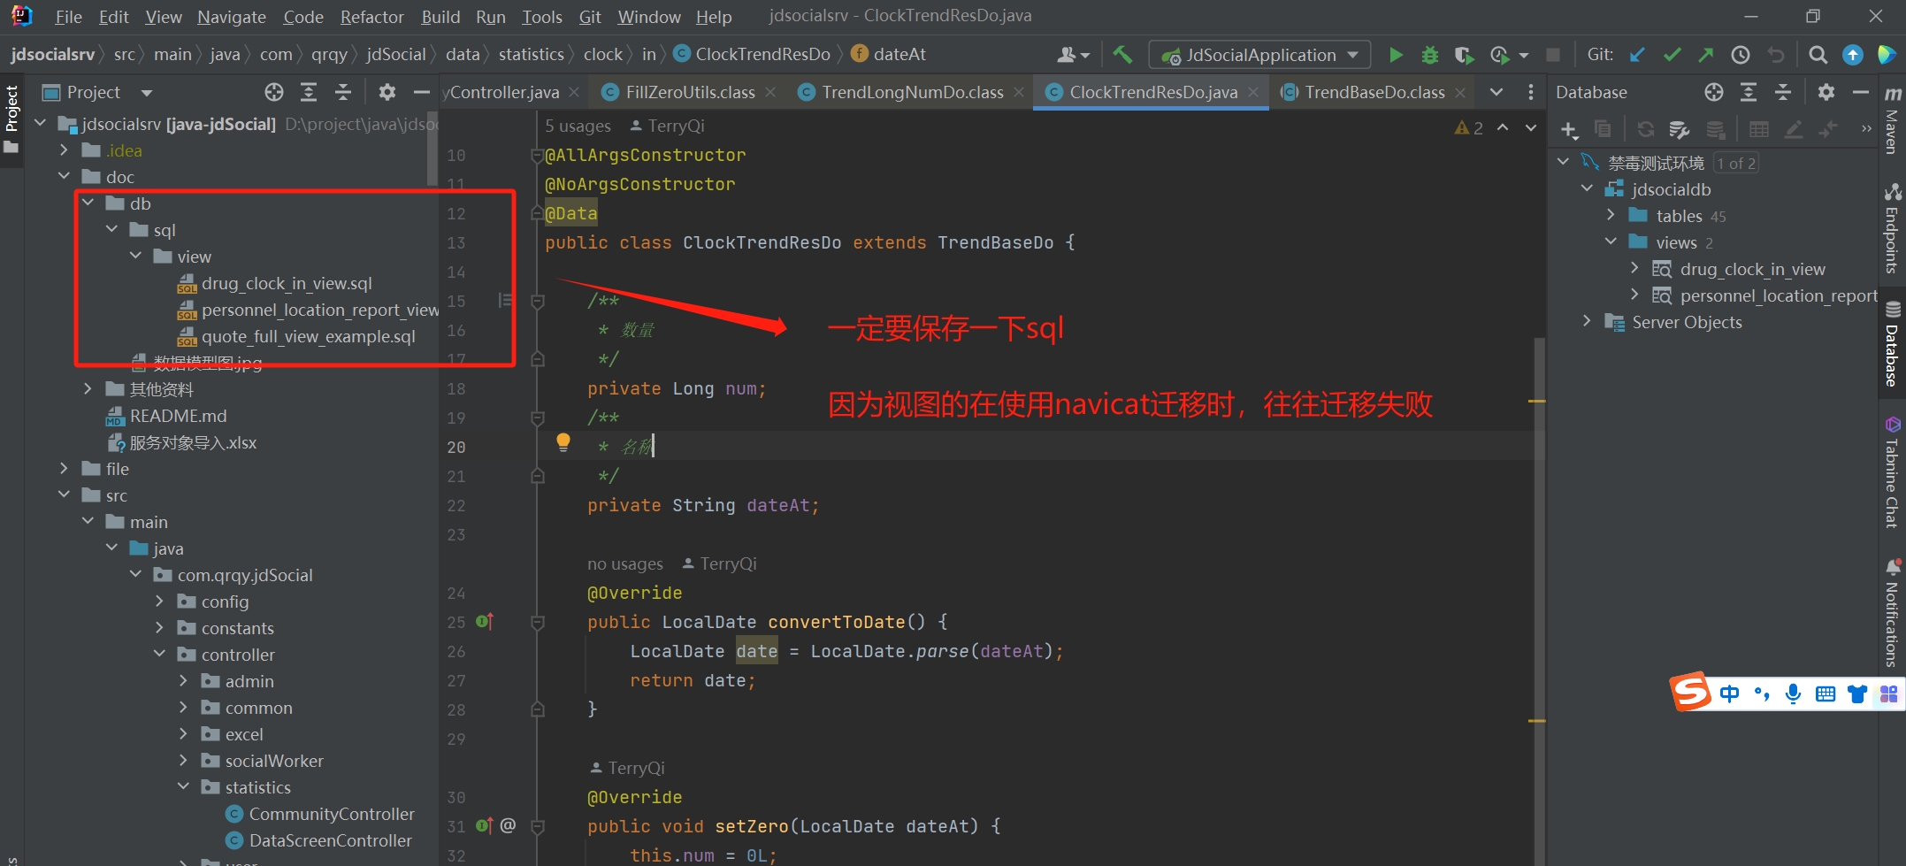The width and height of the screenshot is (1906, 866).
Task: Toggle the Tabnine Chat tool window
Action: point(1893,473)
